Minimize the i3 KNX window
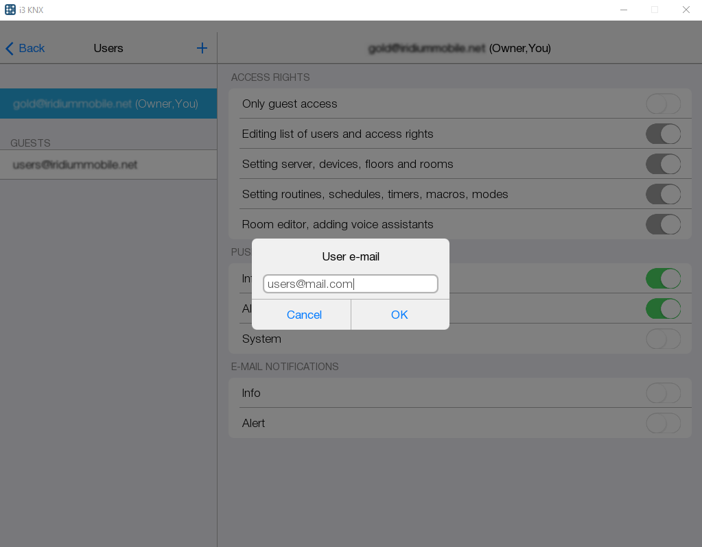 click(x=624, y=10)
